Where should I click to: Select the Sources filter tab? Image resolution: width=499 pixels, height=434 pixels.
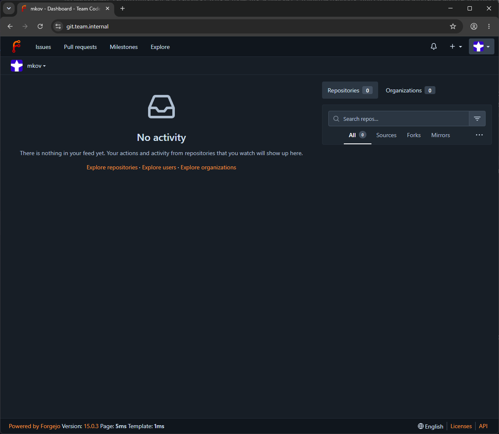(386, 135)
